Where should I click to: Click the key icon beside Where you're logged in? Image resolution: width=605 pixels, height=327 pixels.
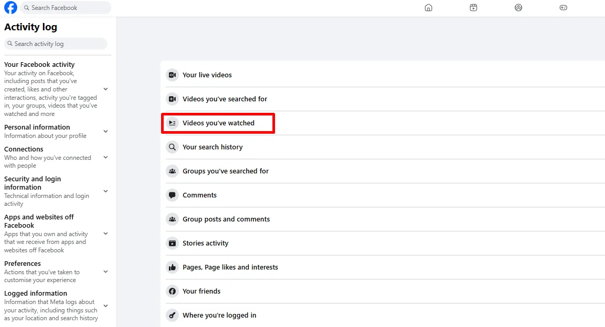click(172, 315)
